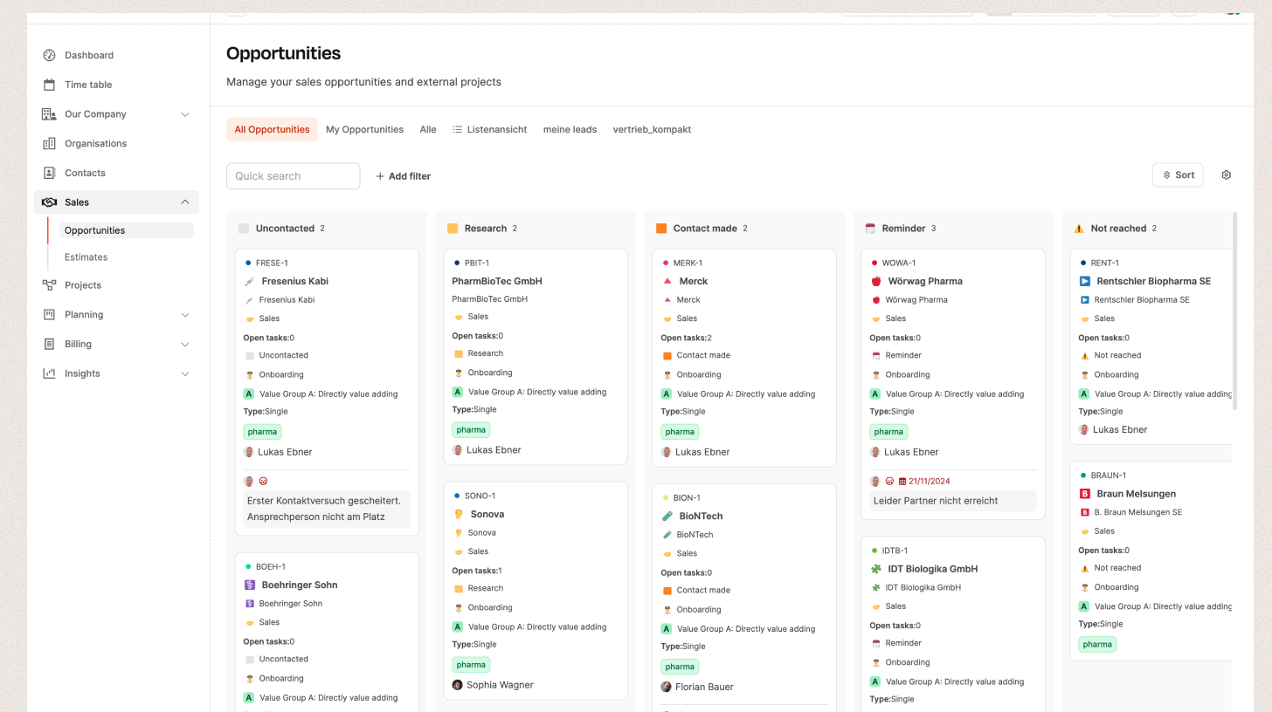Open Estimates in Sales submenu
Image resolution: width=1272 pixels, height=712 pixels.
pos(86,257)
